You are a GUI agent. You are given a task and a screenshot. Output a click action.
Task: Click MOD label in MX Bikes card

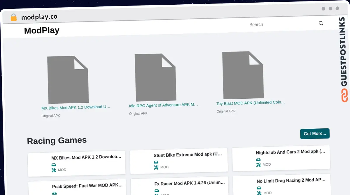tap(62, 170)
